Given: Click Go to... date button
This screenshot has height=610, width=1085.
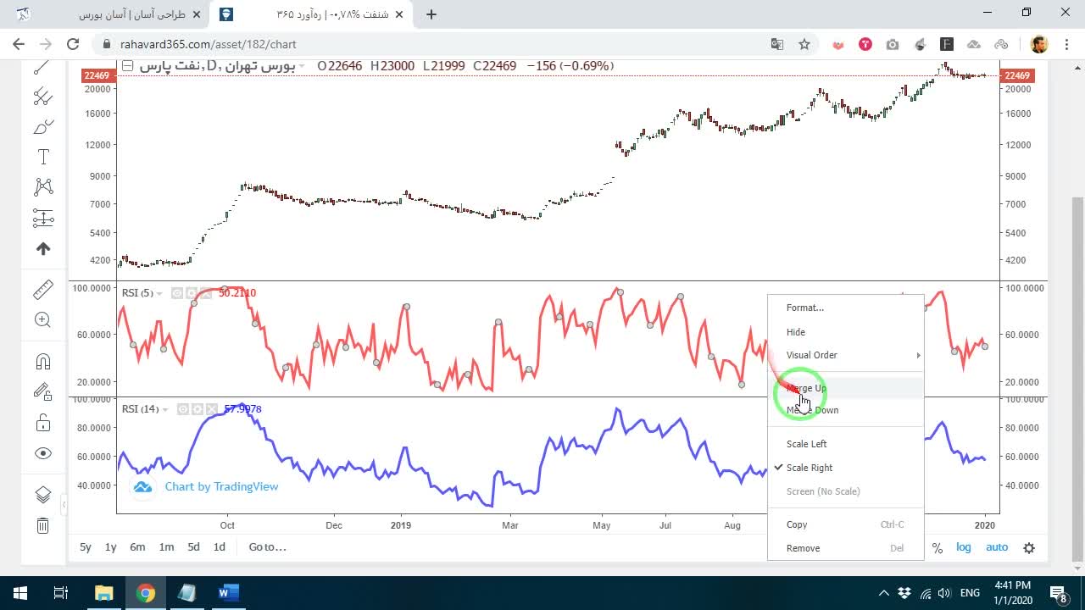Looking at the screenshot, I should 267,547.
